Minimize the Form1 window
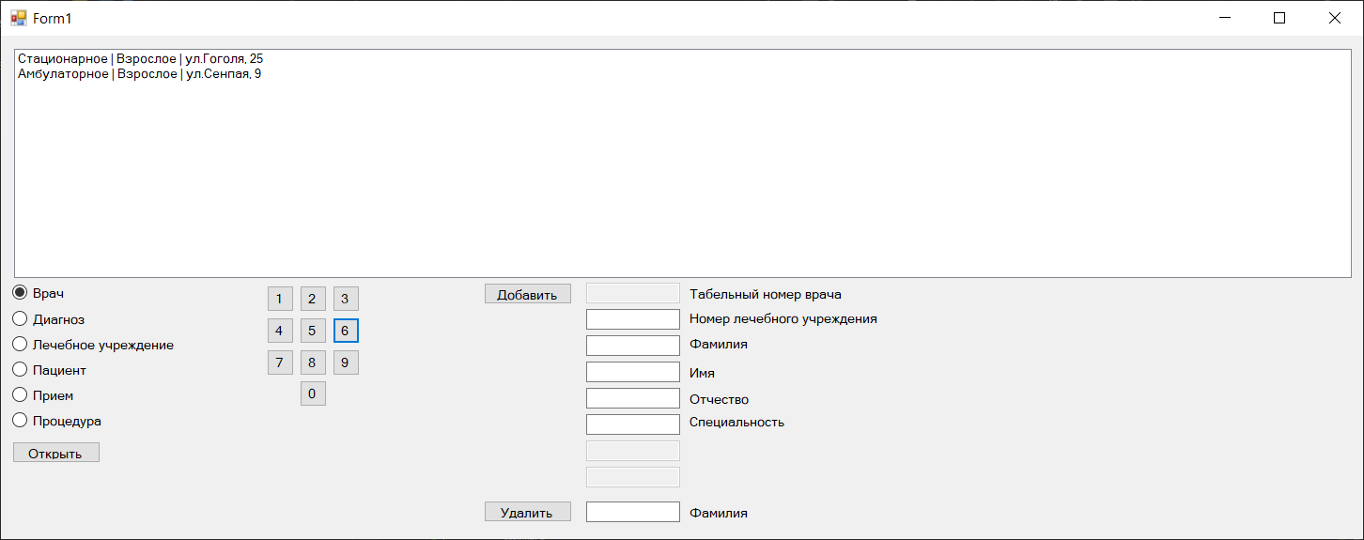This screenshot has height=540, width=1364. (1224, 18)
